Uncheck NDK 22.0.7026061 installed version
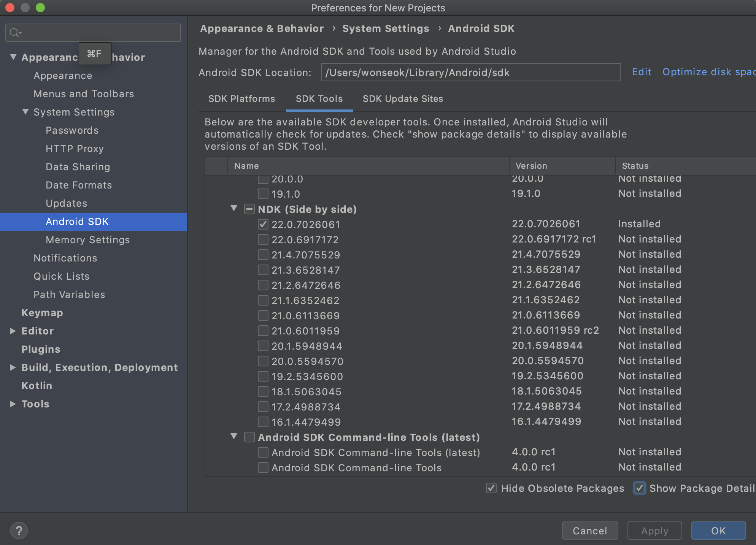Screen dimensions: 756x545 [263, 224]
